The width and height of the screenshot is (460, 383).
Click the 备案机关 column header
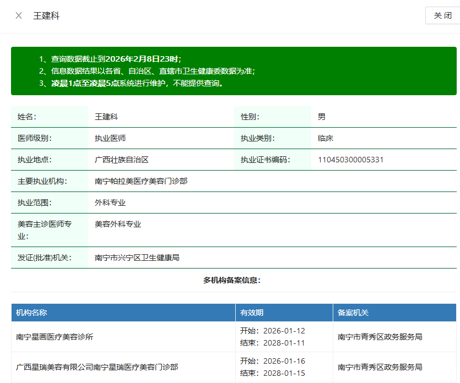point(353,313)
